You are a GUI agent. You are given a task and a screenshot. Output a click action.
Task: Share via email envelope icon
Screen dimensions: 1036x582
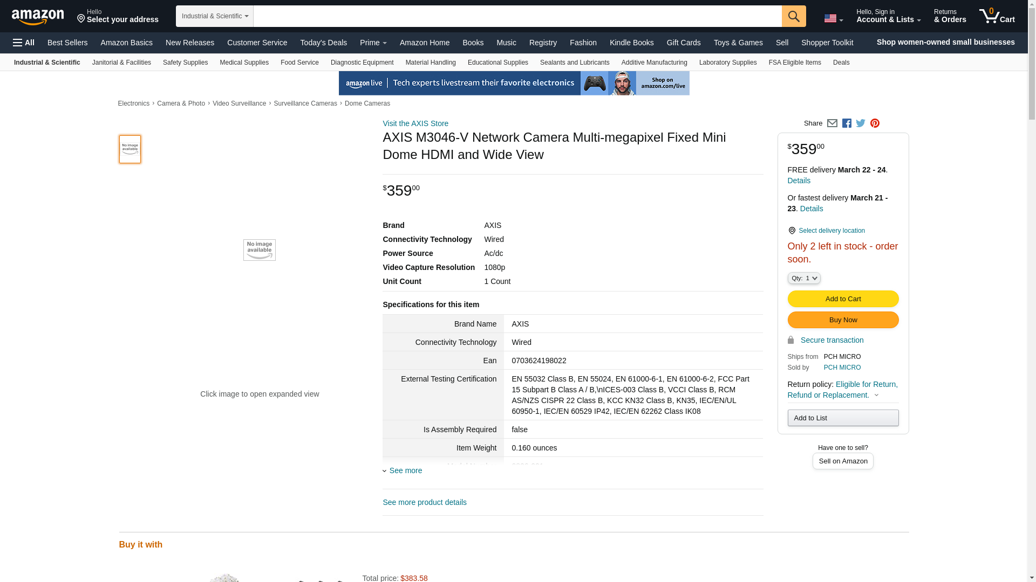[x=832, y=123]
